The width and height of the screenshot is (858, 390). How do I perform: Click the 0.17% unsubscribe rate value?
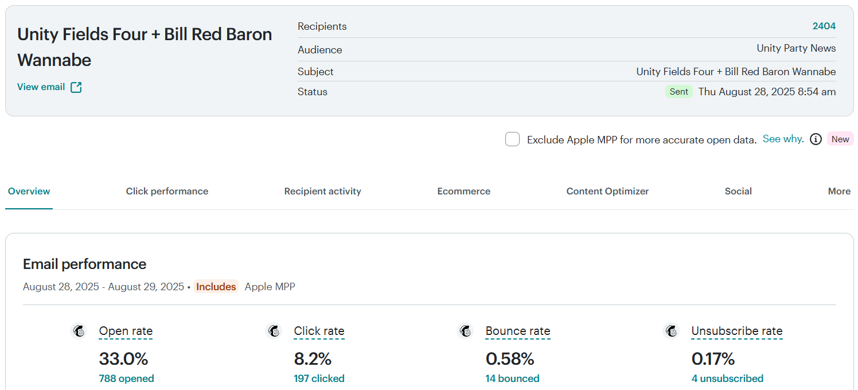tap(713, 359)
